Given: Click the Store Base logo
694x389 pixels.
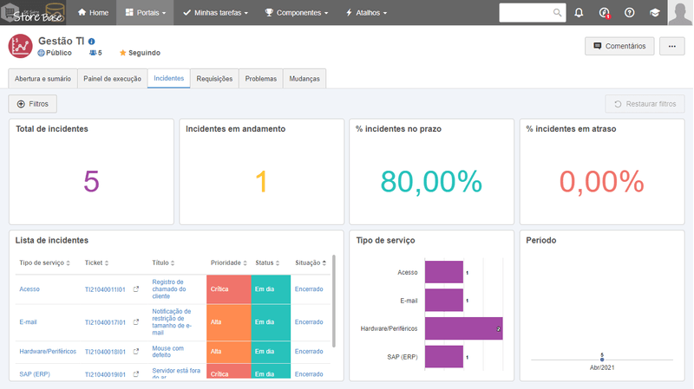Looking at the screenshot, I should coord(33,12).
